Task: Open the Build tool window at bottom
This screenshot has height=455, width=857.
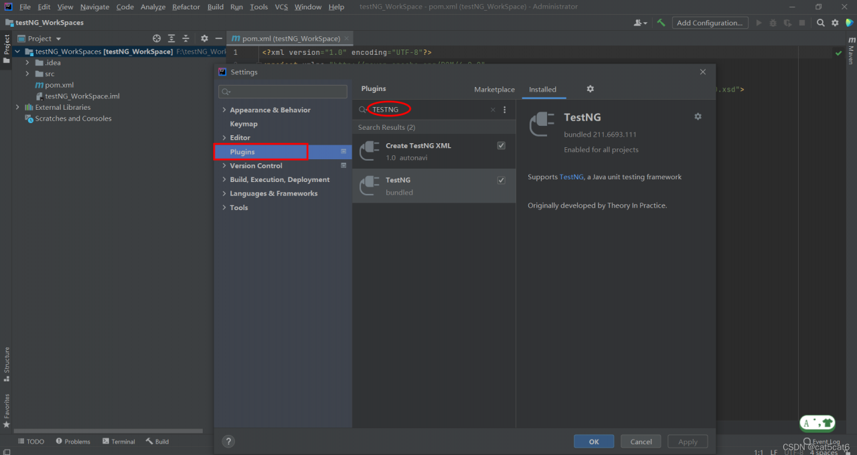Action: click(157, 442)
